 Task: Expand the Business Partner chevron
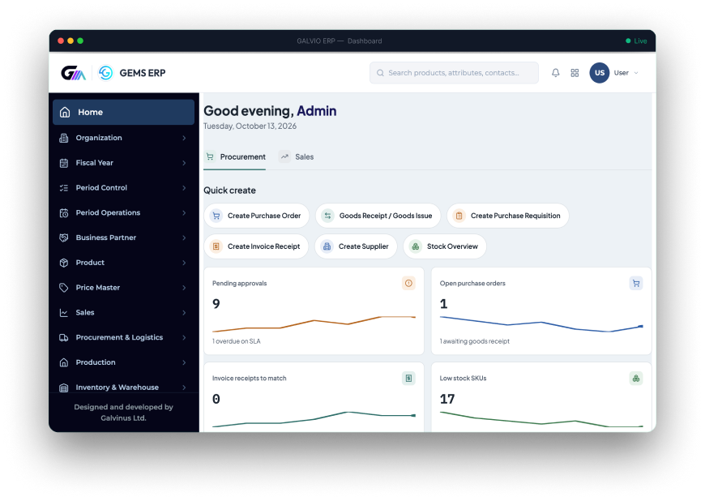[184, 238]
